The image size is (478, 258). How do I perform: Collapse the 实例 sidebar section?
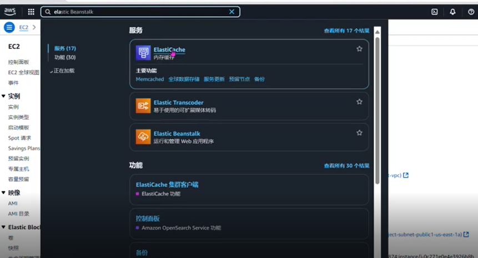pos(4,96)
